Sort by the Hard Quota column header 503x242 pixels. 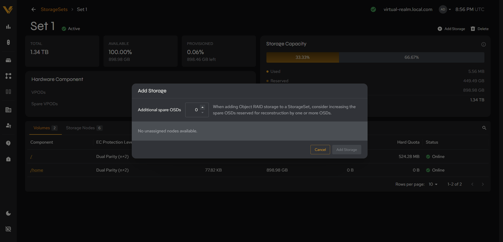408,142
